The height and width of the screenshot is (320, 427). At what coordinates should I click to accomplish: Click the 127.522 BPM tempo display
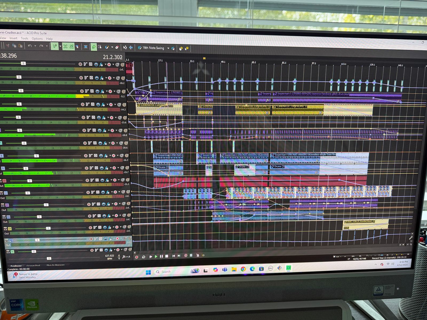(109, 256)
